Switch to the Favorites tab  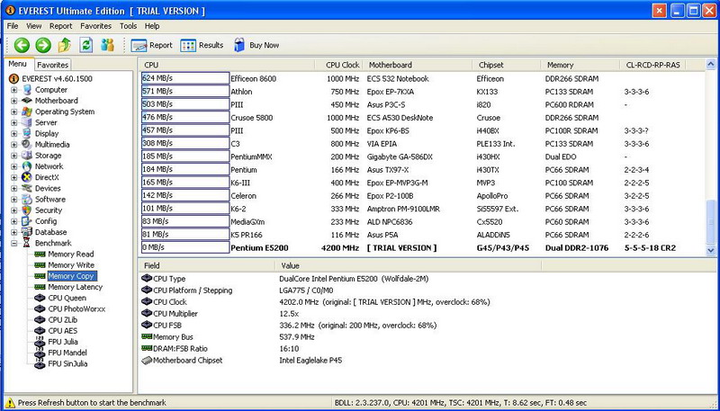[53, 65]
